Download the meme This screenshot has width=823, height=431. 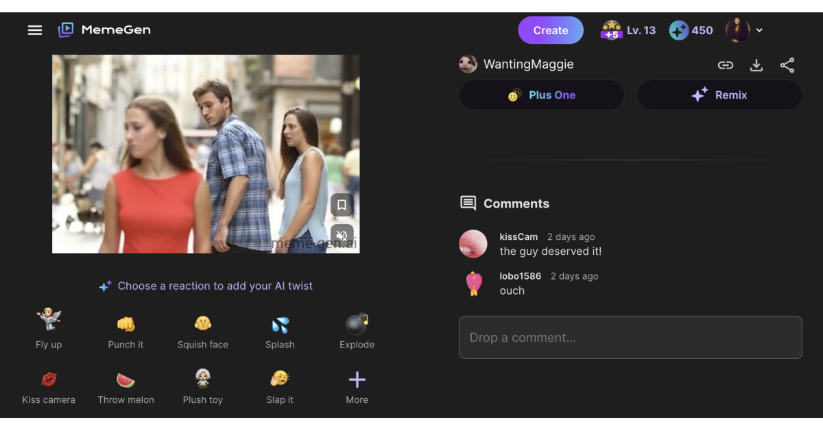(756, 65)
